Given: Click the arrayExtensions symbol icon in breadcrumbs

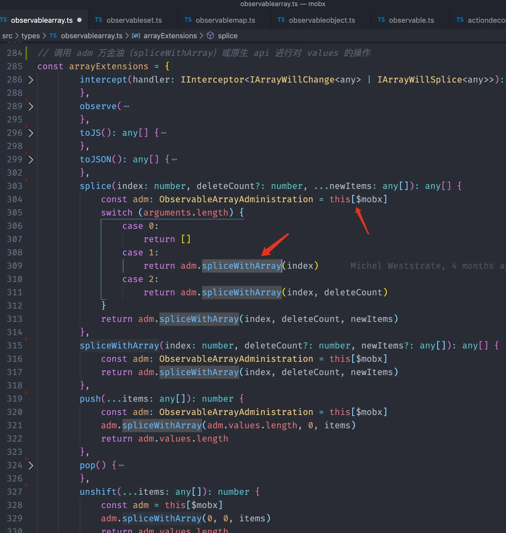Looking at the screenshot, I should (136, 36).
